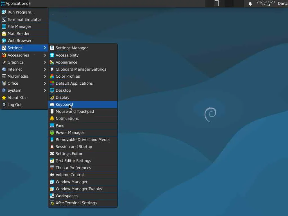
Task: Expand the System submenu arrow
Action: tap(45, 90)
